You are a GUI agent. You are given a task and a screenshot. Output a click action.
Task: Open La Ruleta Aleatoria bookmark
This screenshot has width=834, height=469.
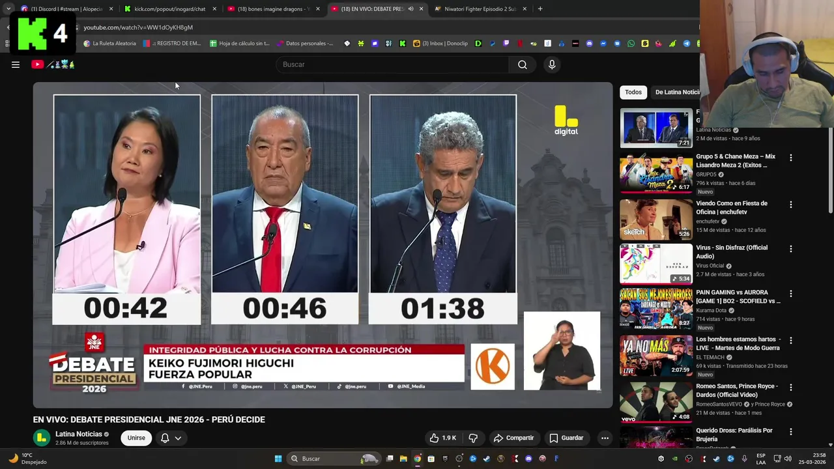tap(109, 44)
